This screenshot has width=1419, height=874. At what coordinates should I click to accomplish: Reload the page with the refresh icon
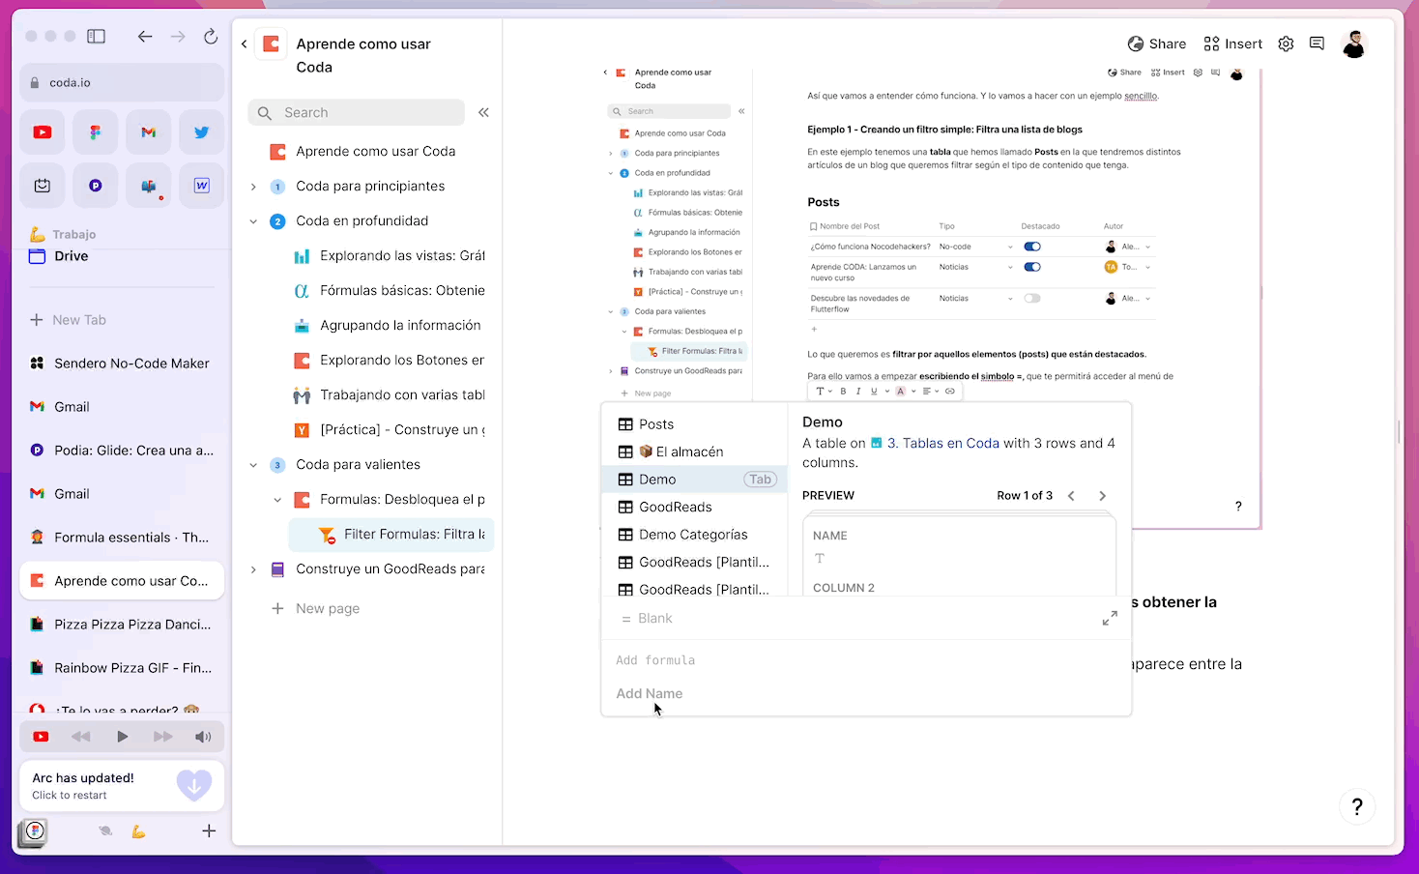point(211,37)
